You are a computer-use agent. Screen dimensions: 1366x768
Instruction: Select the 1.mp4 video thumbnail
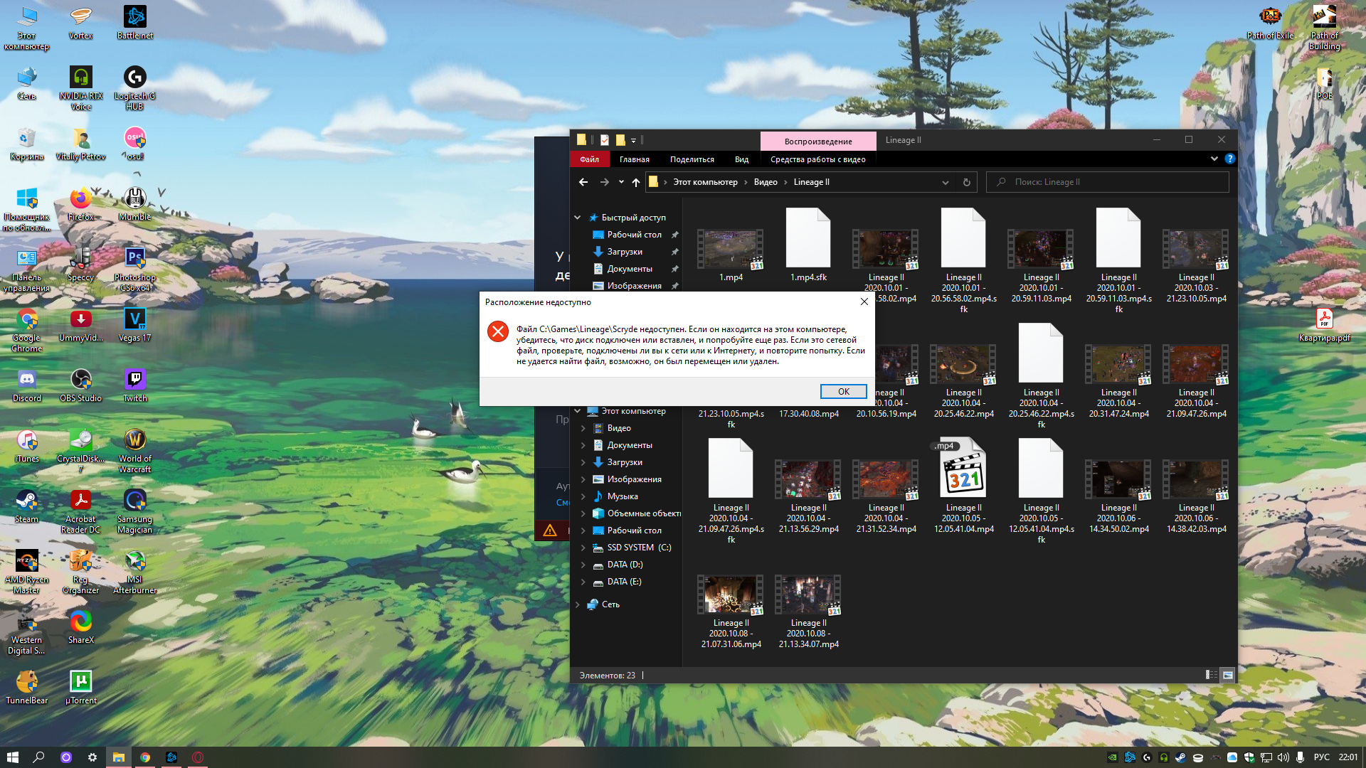click(x=731, y=249)
